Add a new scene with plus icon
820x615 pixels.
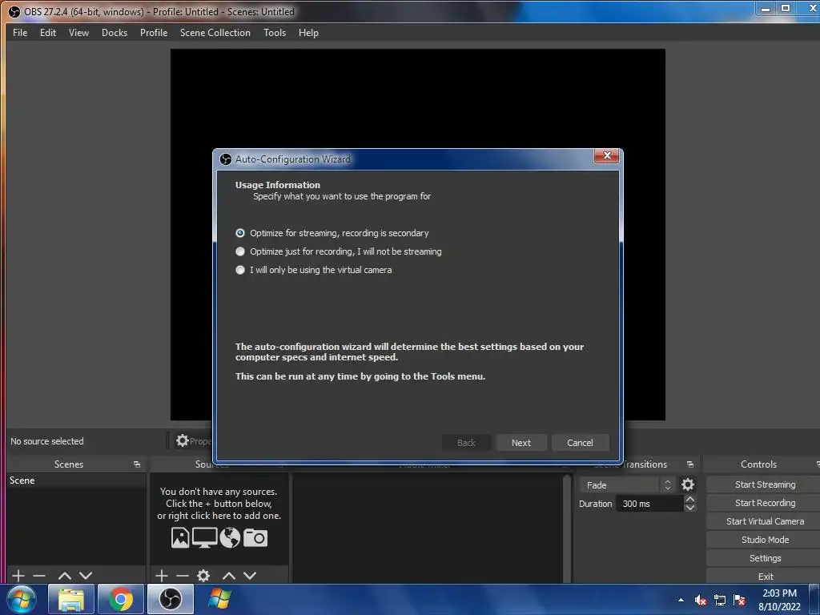(x=18, y=575)
